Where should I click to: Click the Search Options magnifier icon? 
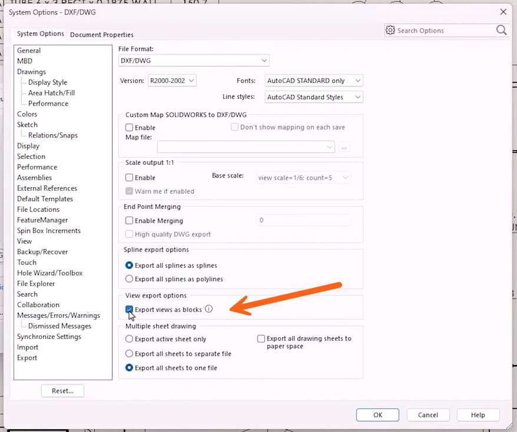501,30
